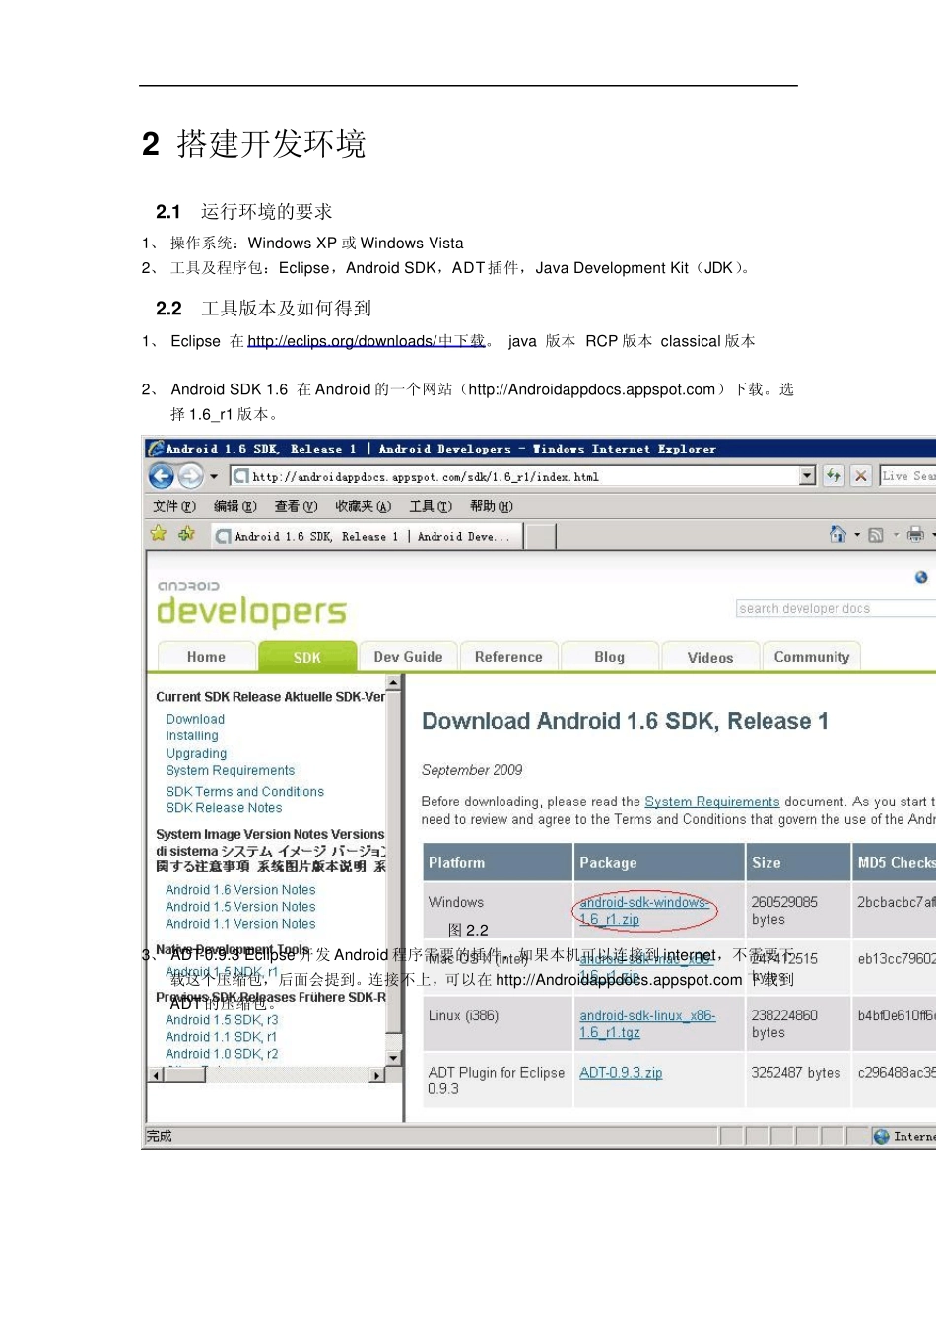Click the Internet Explorer forward arrow button
This screenshot has width=936, height=1325.
(x=190, y=477)
